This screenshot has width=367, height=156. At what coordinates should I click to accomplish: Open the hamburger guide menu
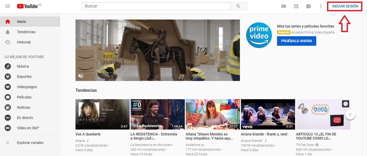click(8, 6)
